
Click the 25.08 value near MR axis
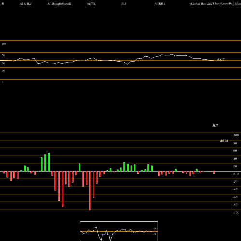point(224,141)
